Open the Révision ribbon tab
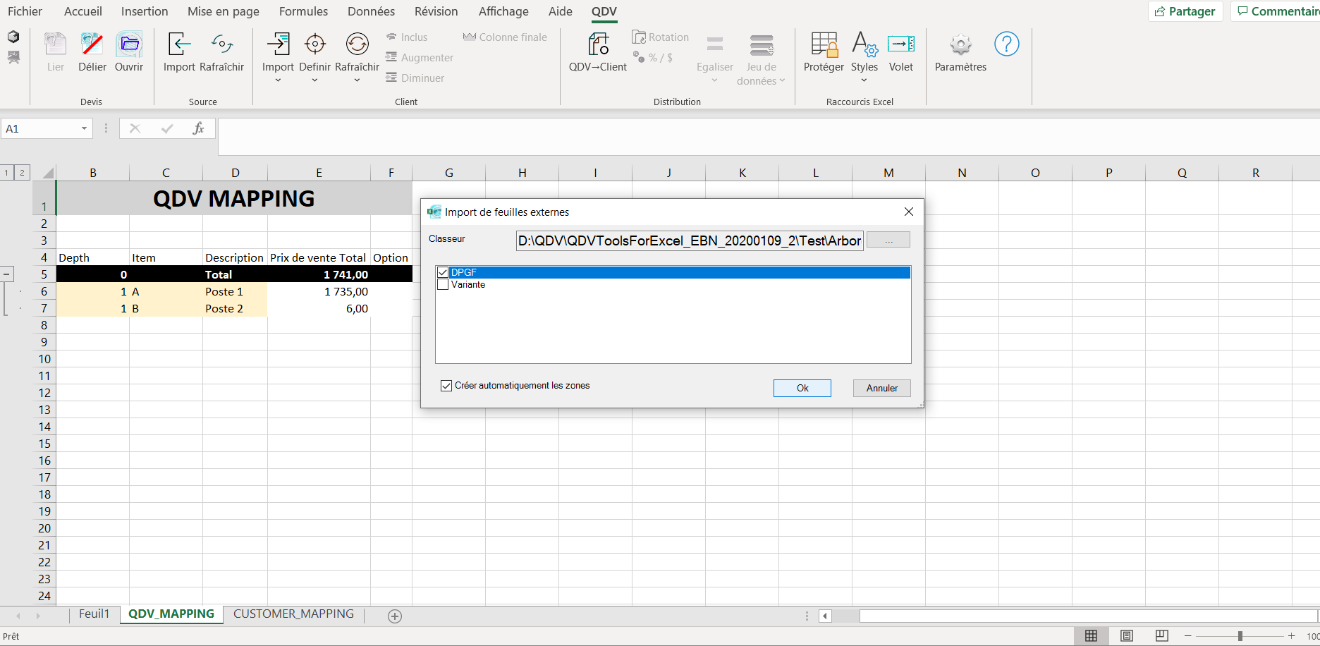Image resolution: width=1320 pixels, height=646 pixels. 436,11
